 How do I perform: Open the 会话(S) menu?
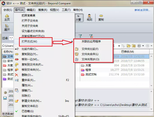tap(8, 10)
